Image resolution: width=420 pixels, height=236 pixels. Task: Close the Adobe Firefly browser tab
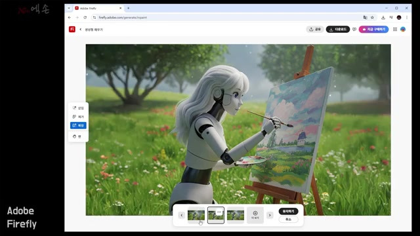tap(120, 9)
